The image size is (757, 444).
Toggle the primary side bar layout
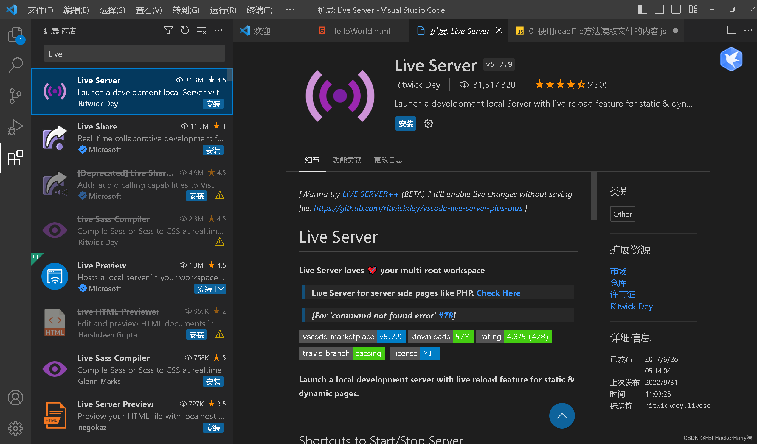(642, 10)
